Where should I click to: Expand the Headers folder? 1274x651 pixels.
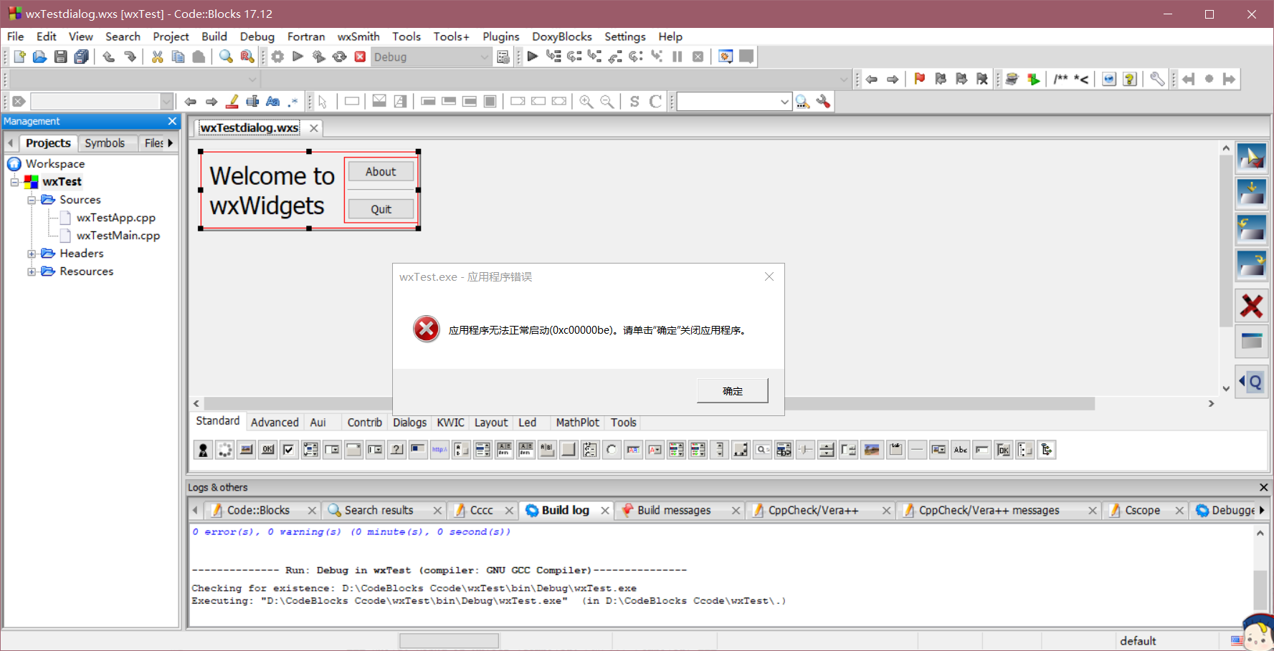tap(32, 254)
